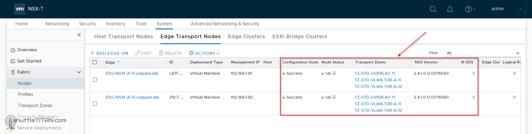Check the ESG-NSXt-A-11 row checkbox
Screen dimensions: 532x134
point(95,80)
